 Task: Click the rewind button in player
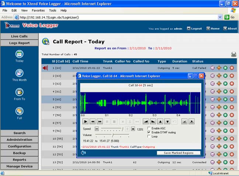tap(93, 122)
